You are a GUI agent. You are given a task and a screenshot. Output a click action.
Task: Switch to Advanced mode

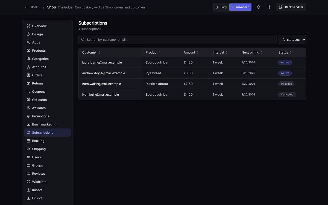click(x=240, y=7)
